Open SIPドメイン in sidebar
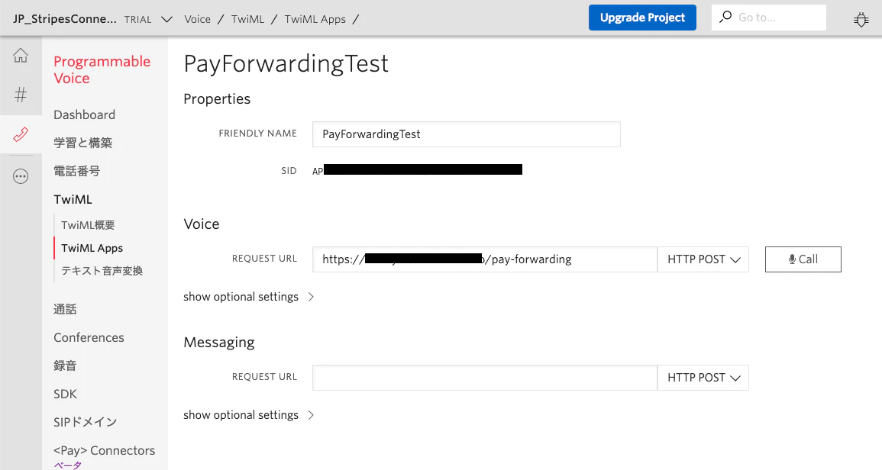 click(x=85, y=422)
